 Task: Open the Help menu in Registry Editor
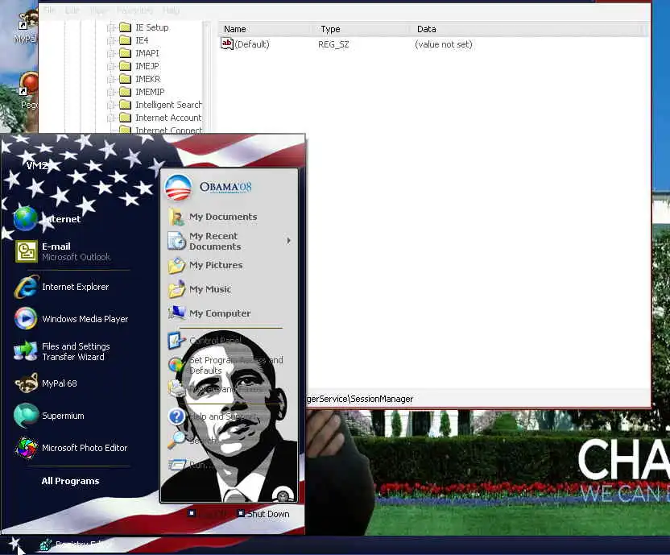tap(172, 10)
